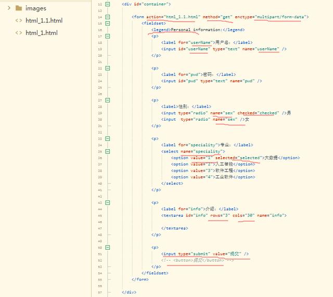Click line number 56 in the gutter
This screenshot has width=333, height=297.
[x=100, y=286]
